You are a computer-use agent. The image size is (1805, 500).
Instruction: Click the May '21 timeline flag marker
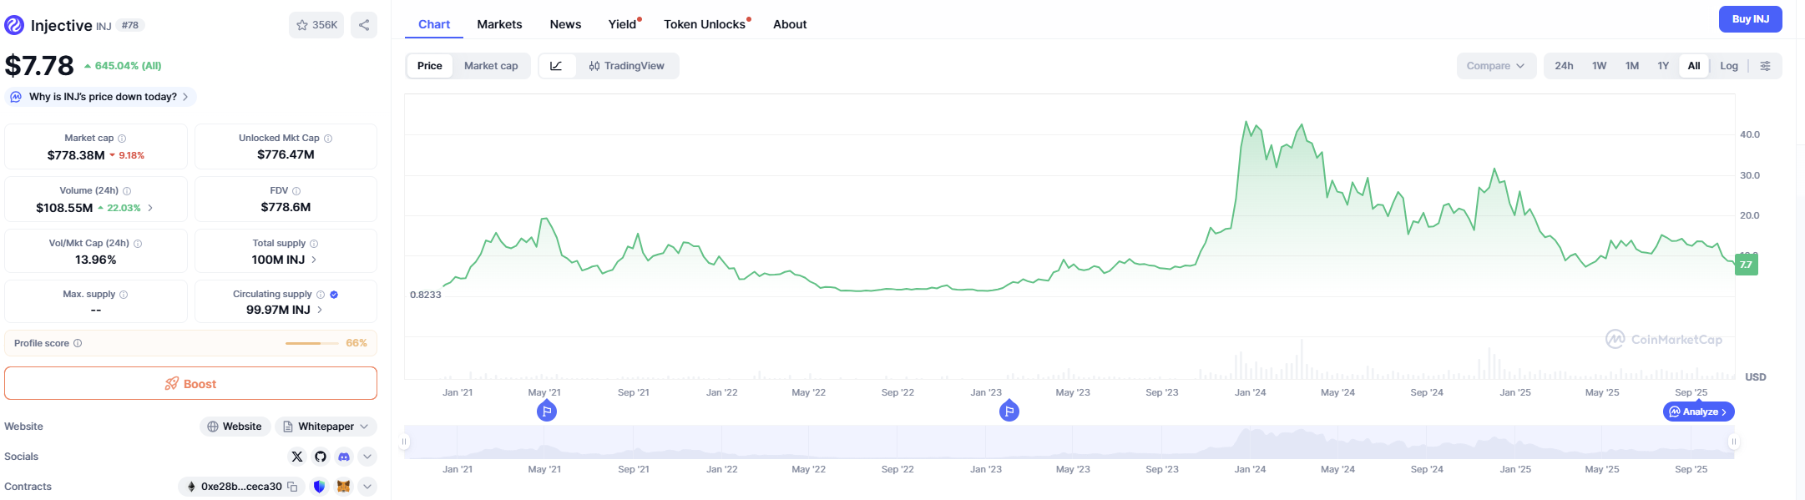pos(547,411)
